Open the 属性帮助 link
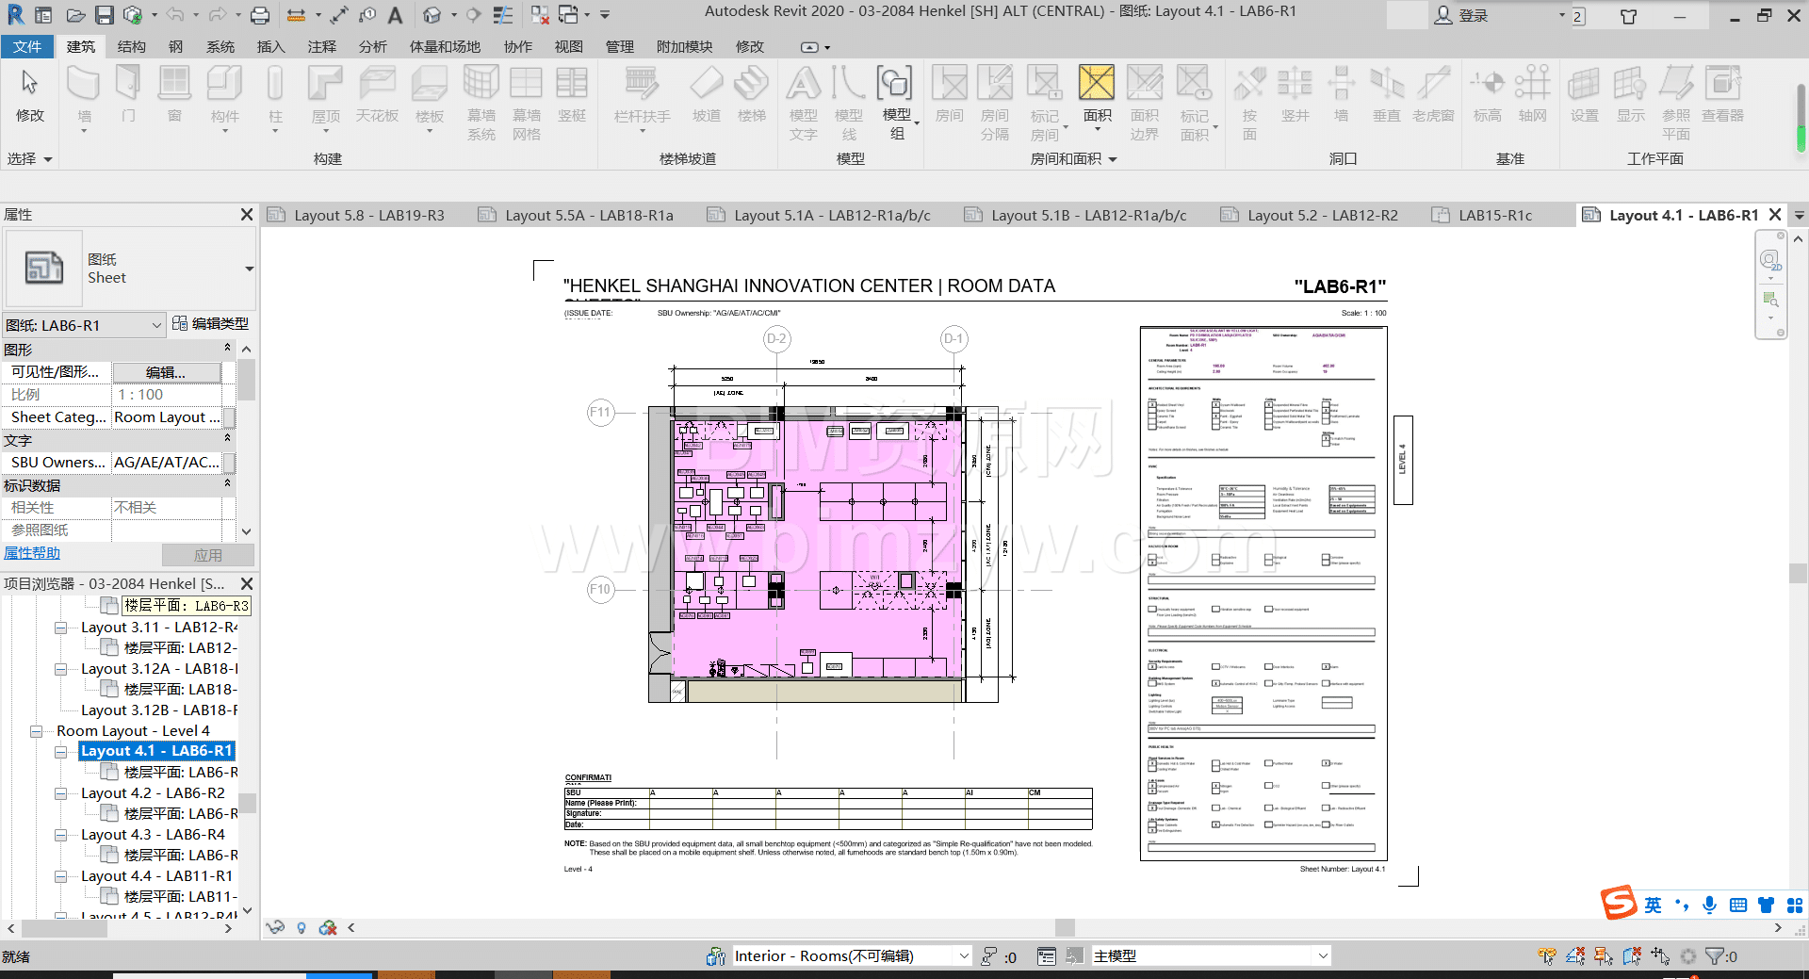1809x979 pixels. point(32,553)
